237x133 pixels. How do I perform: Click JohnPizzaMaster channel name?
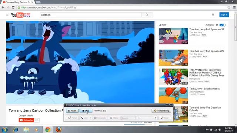pyautogui.click(x=197, y=92)
